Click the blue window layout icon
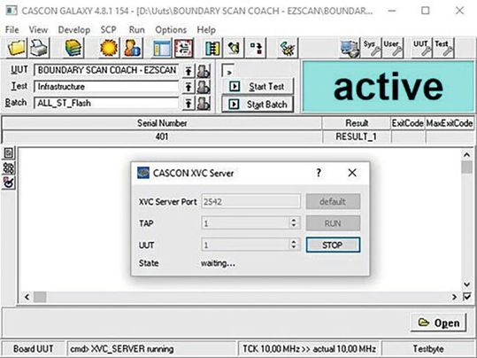Screen dimensions: 477x358 pos(162,48)
